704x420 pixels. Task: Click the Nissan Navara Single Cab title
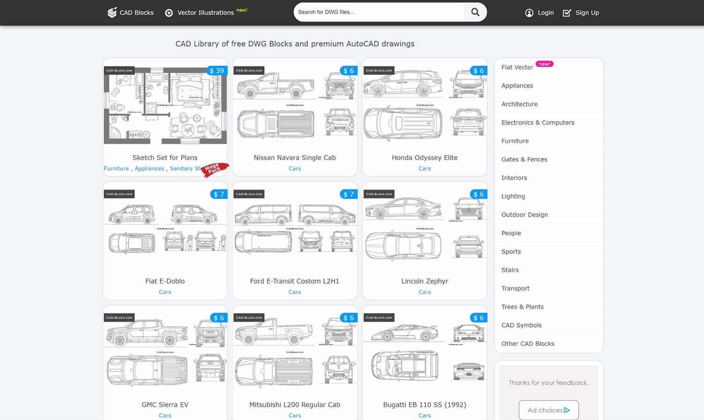point(295,158)
